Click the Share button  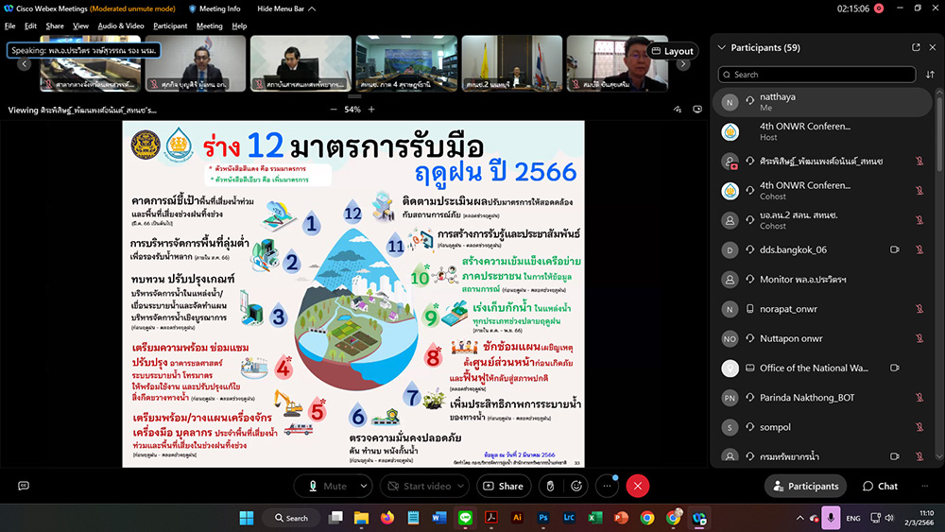click(x=503, y=486)
